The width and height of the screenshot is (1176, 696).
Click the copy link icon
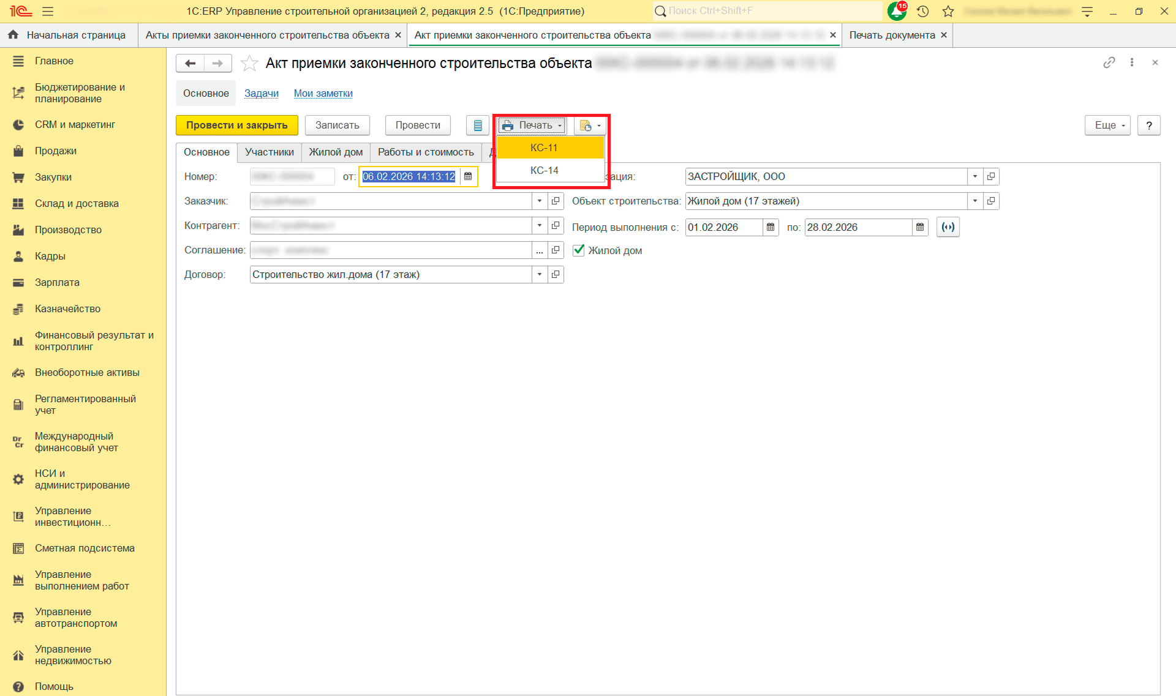1109,62
